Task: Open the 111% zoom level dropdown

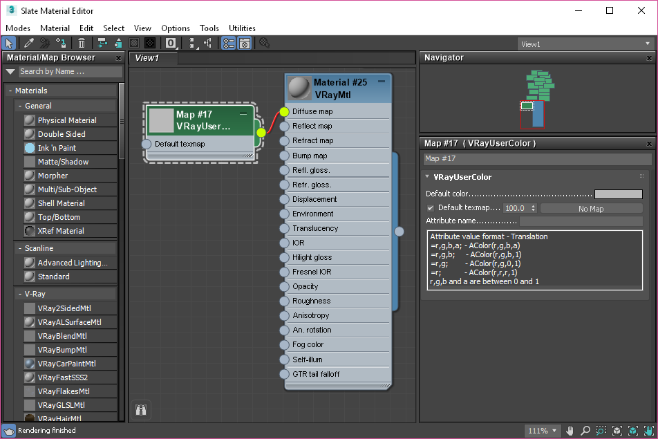Action: (x=543, y=431)
